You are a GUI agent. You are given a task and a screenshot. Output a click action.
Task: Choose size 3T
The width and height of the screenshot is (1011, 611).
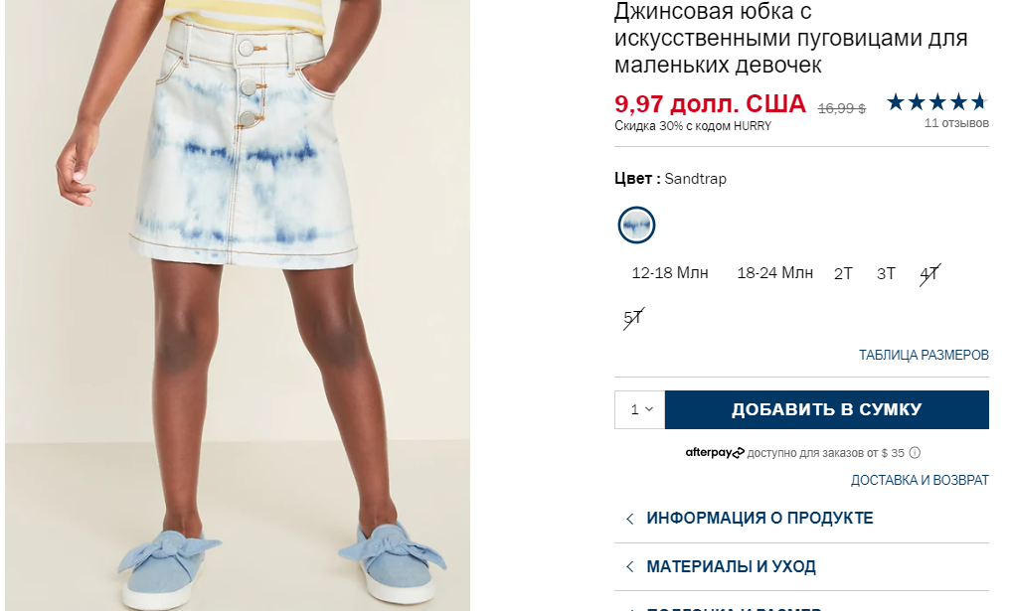pos(886,274)
